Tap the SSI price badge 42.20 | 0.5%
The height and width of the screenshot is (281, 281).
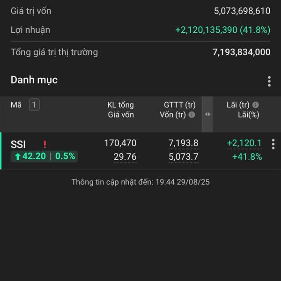(x=44, y=156)
